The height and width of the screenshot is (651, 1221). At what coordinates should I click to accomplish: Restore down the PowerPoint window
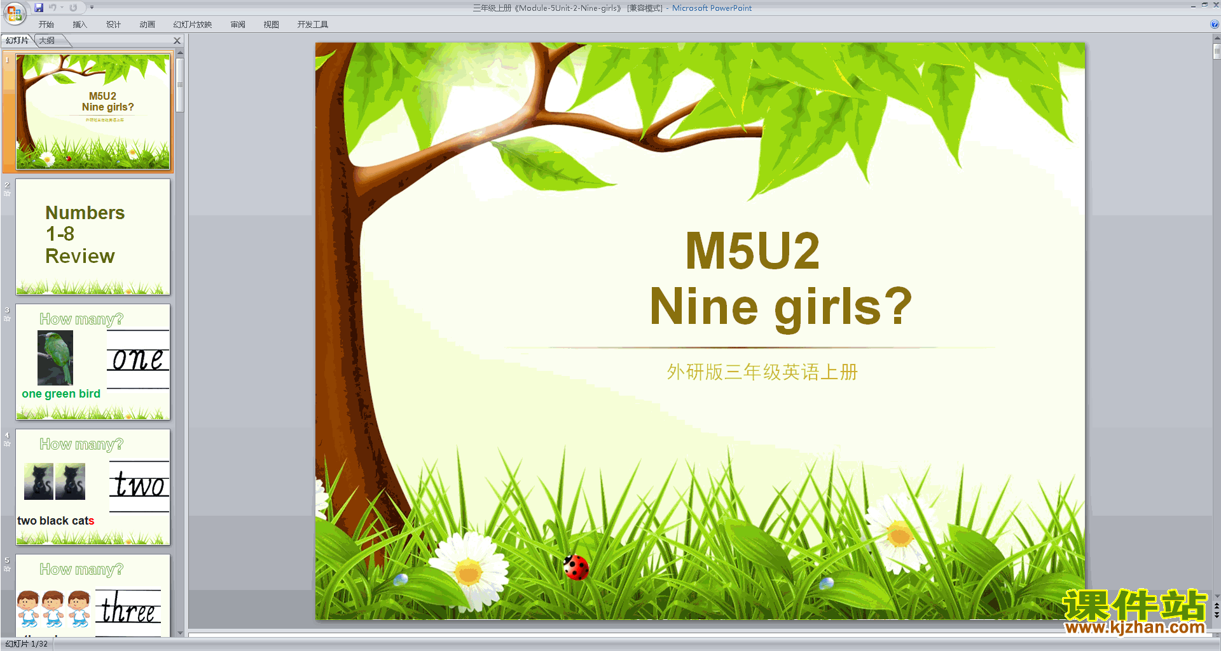[x=1204, y=5]
